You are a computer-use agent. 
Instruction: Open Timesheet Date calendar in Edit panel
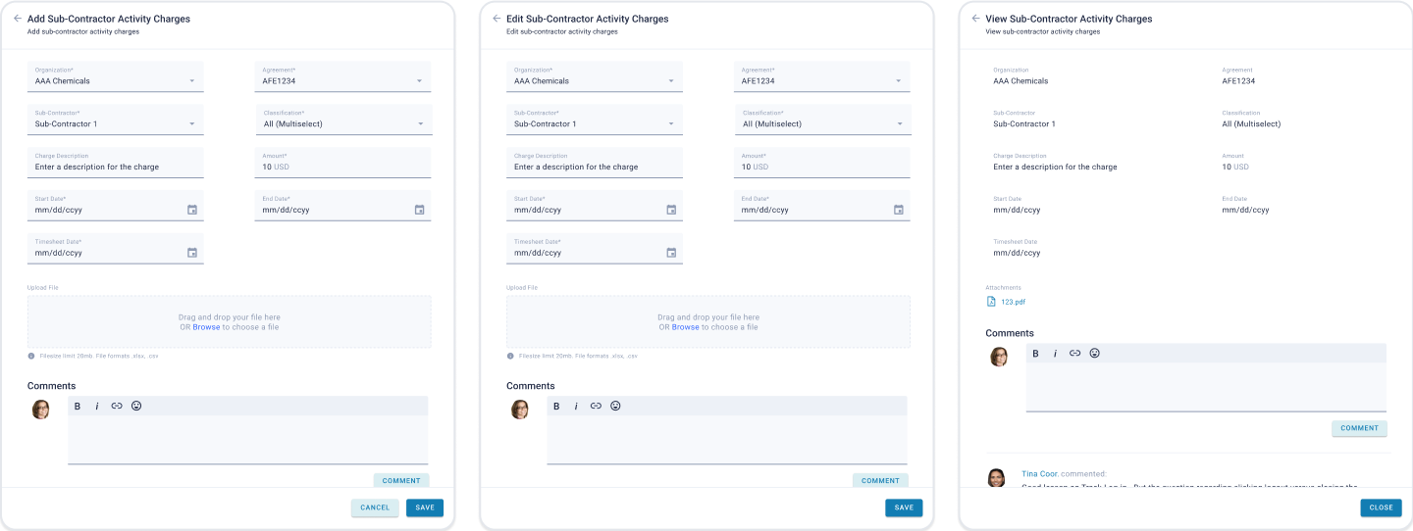click(x=671, y=253)
